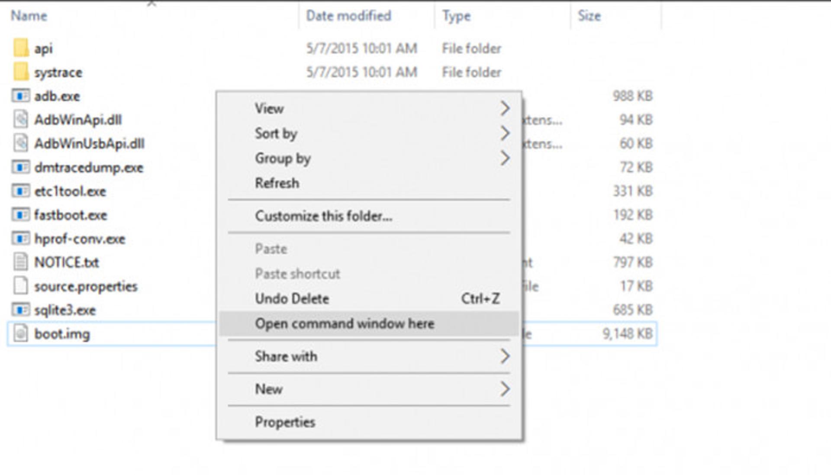Viewport: 831px width, 475px height.
Task: Expand the New submenu arrow
Action: tap(505, 389)
